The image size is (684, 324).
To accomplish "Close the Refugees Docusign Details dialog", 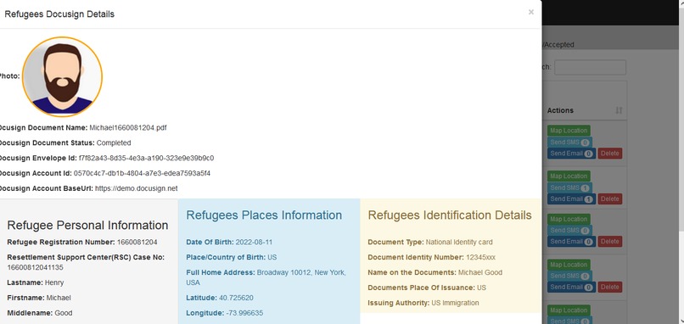I will coord(531,12).
